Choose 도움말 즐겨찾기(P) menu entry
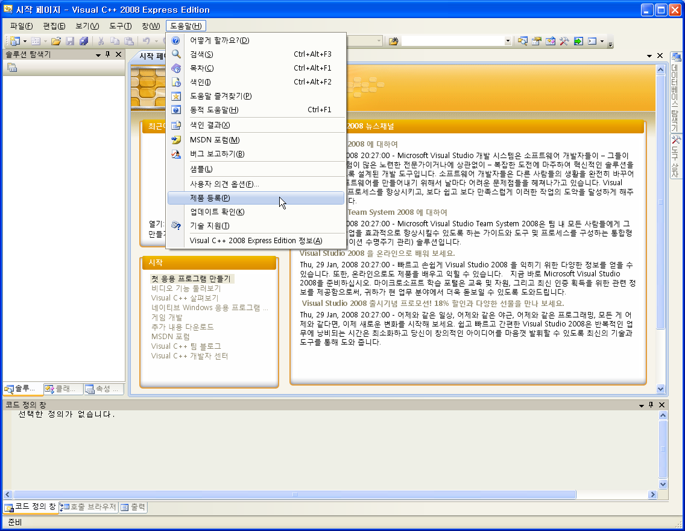Screen dimensions: 685x531 [256, 96]
